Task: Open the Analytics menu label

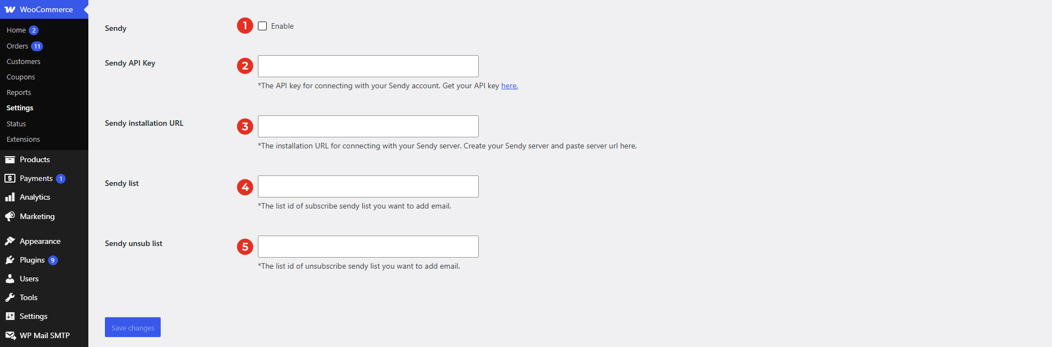Action: [x=35, y=197]
